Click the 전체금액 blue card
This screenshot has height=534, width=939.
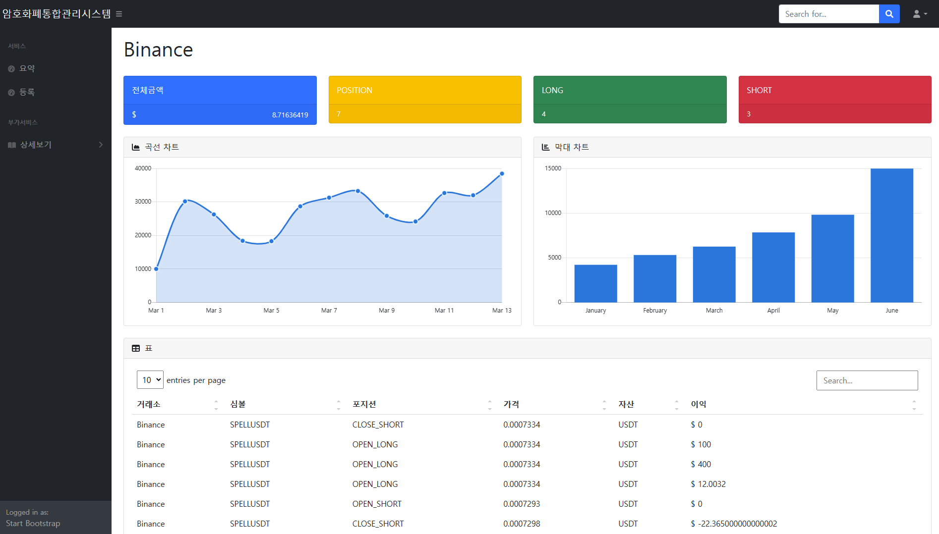point(220,100)
